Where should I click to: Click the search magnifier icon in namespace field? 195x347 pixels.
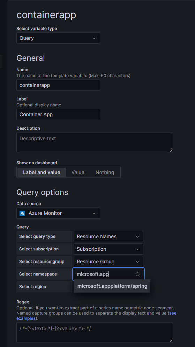138,274
